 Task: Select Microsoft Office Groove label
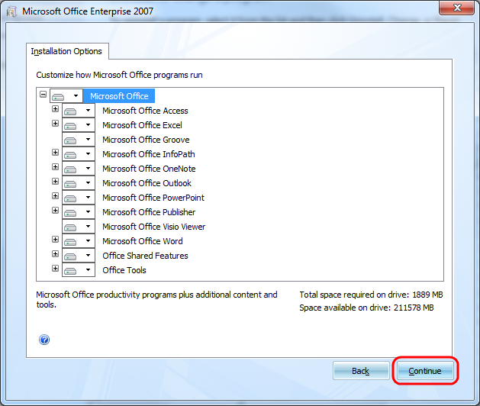pos(146,140)
